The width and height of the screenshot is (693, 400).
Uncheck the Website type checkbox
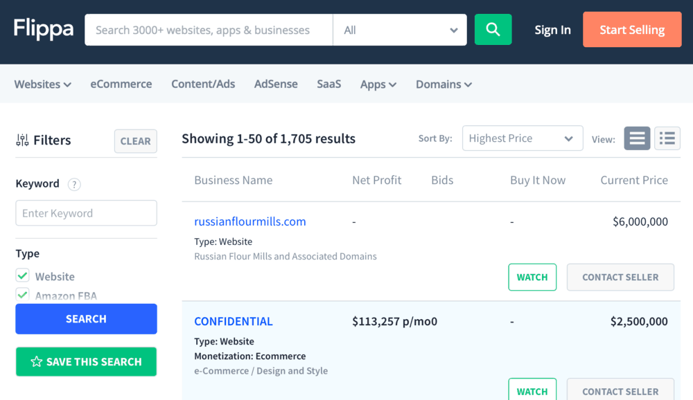pos(23,275)
